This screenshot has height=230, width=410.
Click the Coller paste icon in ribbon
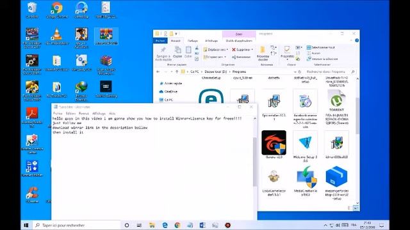pyautogui.click(x=188, y=52)
